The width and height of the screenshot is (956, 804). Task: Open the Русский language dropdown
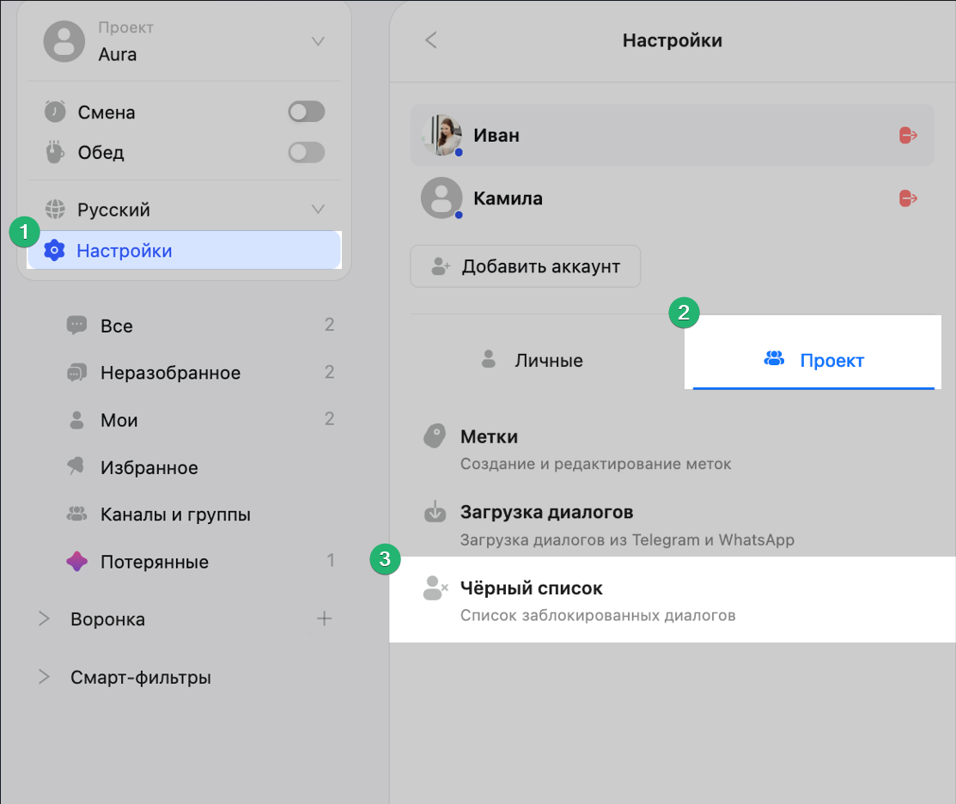tap(318, 210)
